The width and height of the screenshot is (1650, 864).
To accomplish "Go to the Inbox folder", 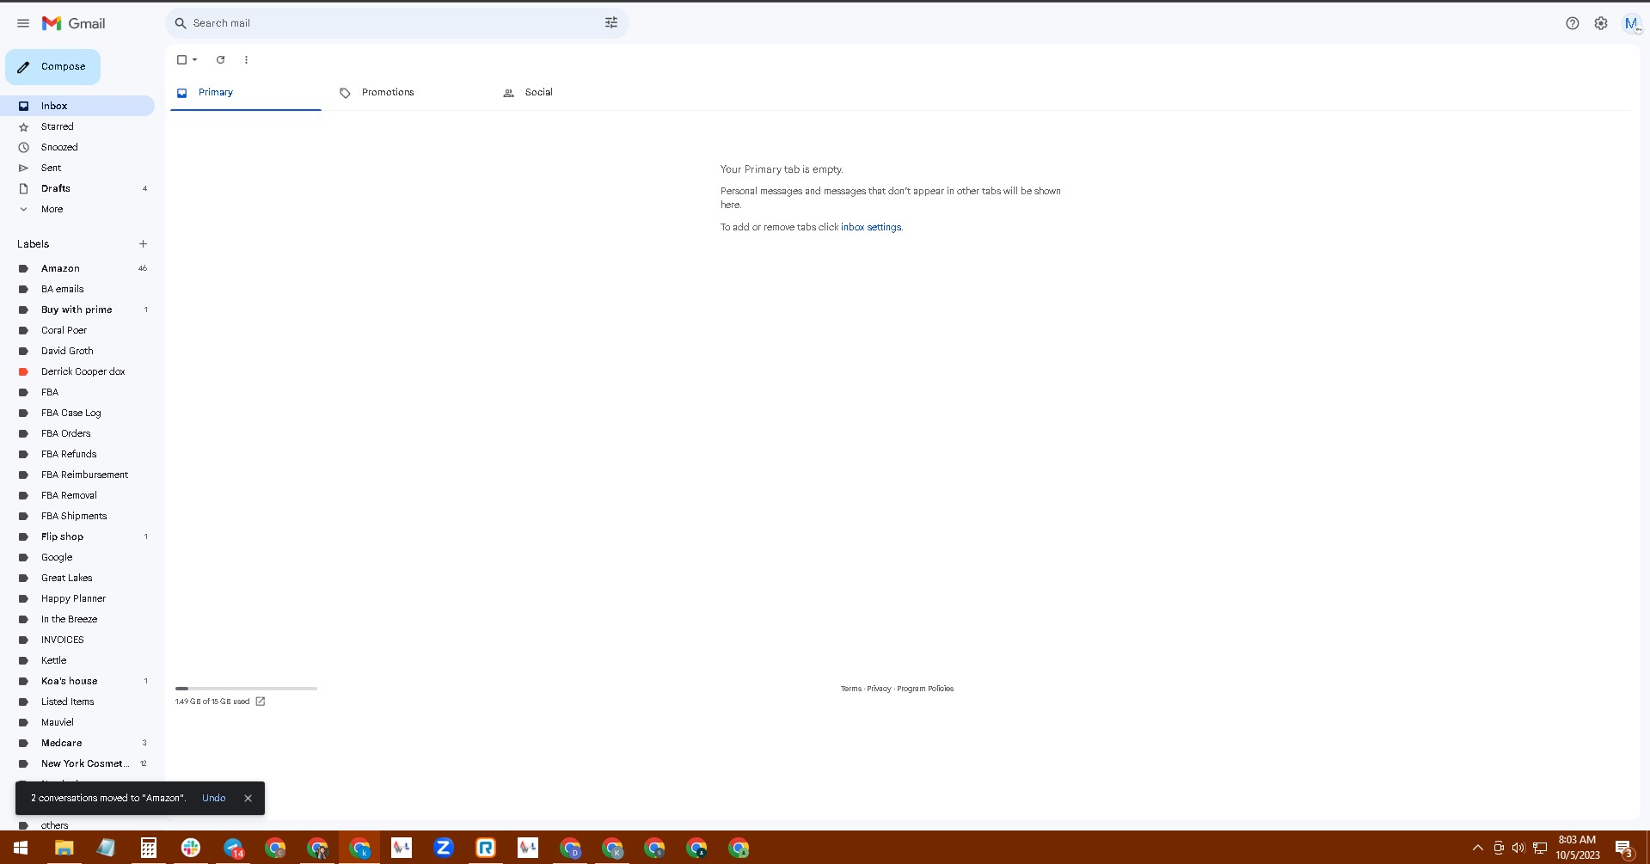I will 77,106.
